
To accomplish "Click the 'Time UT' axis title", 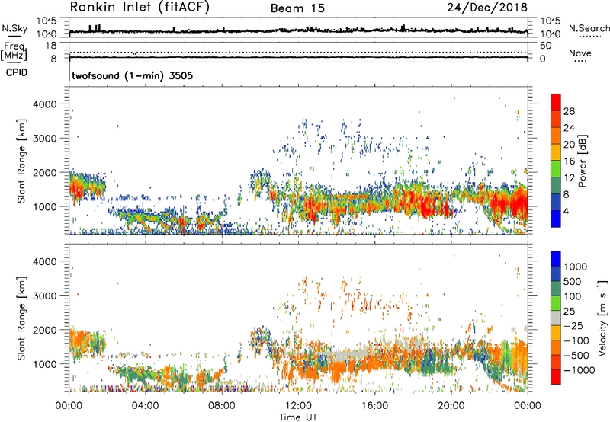I will tap(298, 417).
